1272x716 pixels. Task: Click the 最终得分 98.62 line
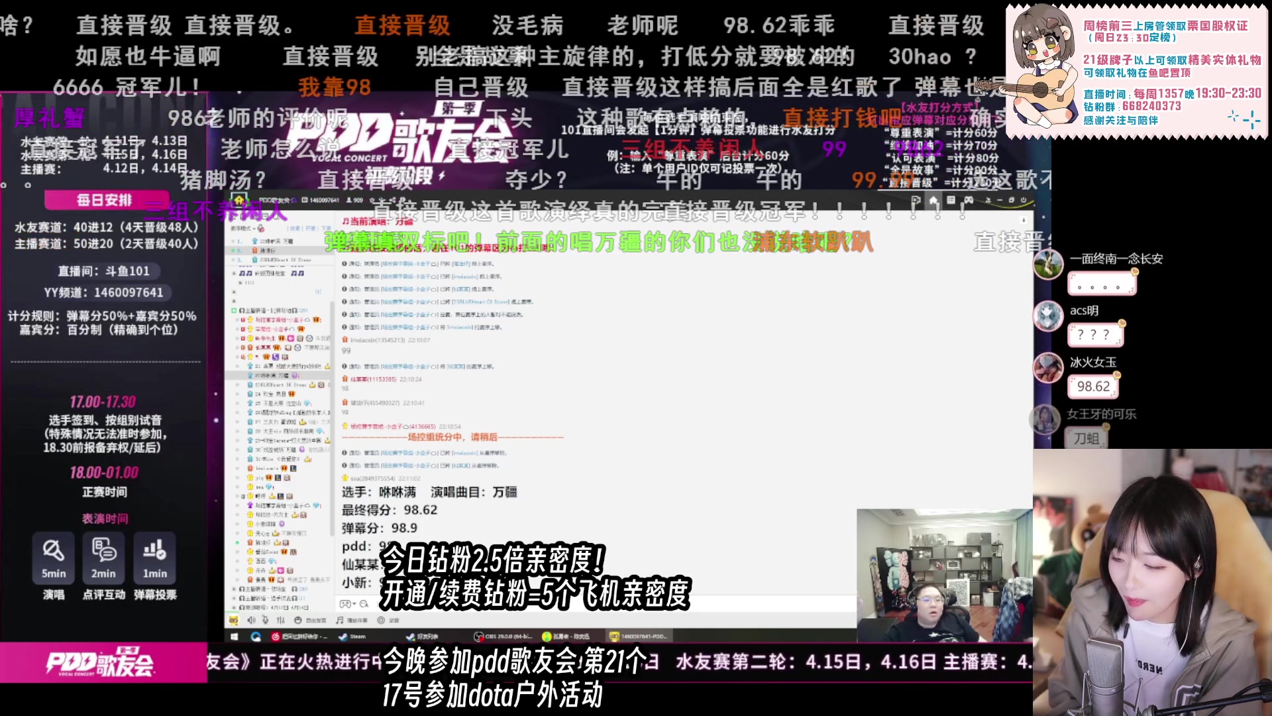pyautogui.click(x=390, y=510)
